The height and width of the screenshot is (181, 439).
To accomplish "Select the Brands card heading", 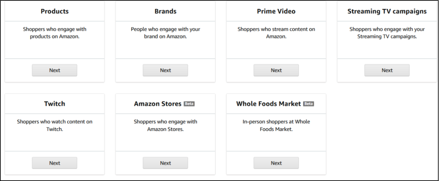I will pyautogui.click(x=165, y=11).
